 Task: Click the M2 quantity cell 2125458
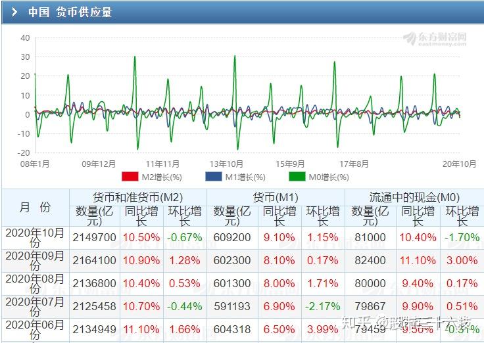tap(95, 306)
